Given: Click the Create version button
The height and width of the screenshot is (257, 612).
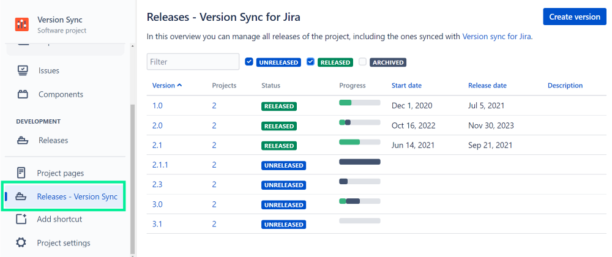Looking at the screenshot, I should click(x=574, y=17).
